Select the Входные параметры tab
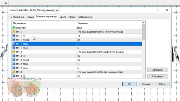 pyautogui.click(x=47, y=17)
